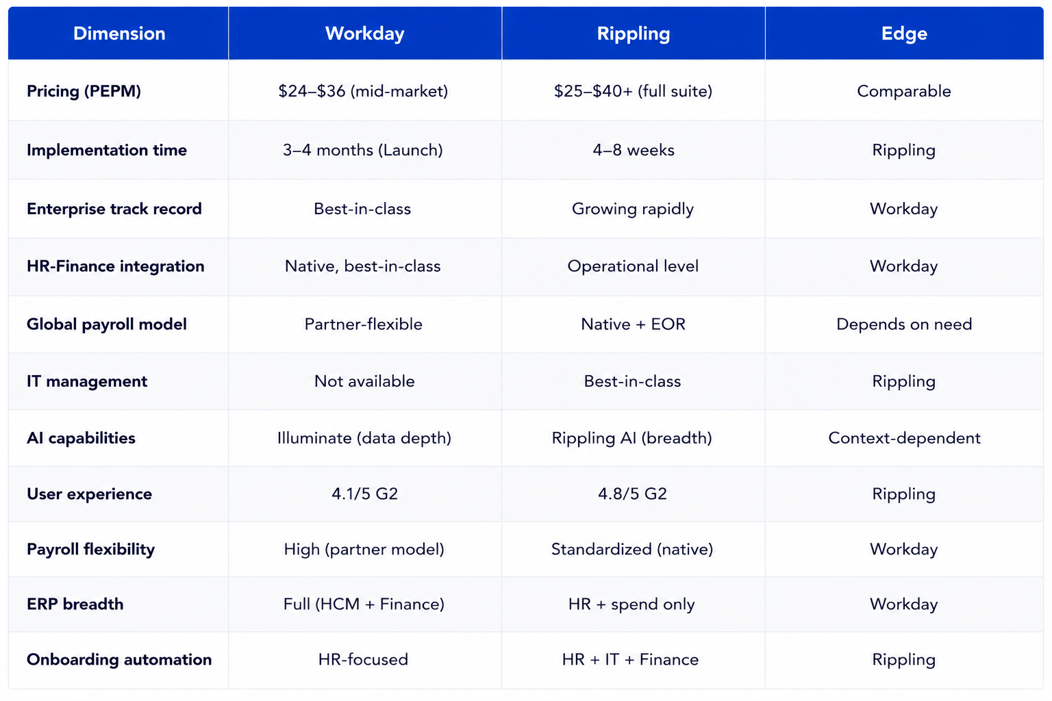
Task: Click the "Edge" column header
Action: click(904, 34)
